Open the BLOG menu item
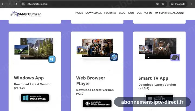 click(x=122, y=13)
